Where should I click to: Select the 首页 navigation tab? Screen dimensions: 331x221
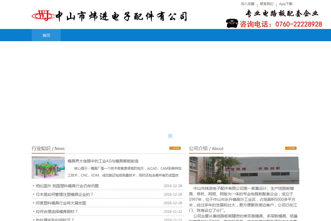click(x=46, y=35)
